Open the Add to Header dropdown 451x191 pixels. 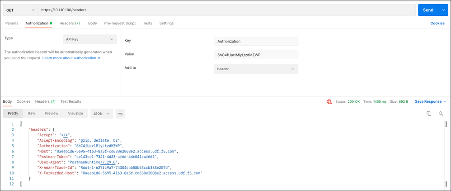tap(256, 69)
